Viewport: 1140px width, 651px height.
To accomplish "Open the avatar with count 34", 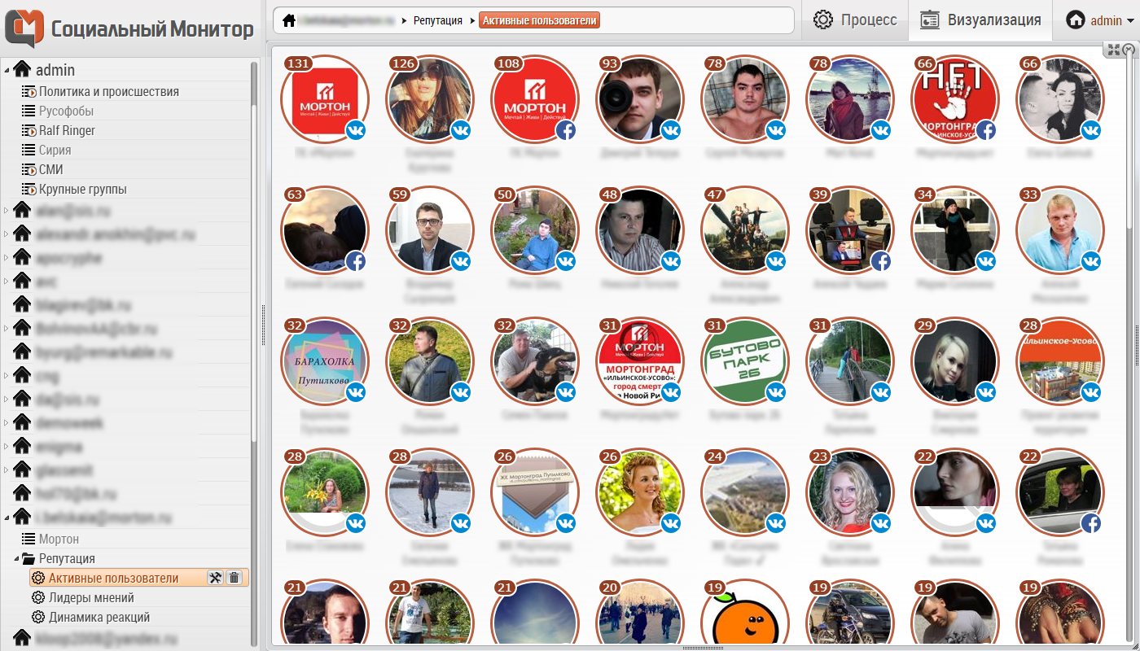I will click(955, 230).
